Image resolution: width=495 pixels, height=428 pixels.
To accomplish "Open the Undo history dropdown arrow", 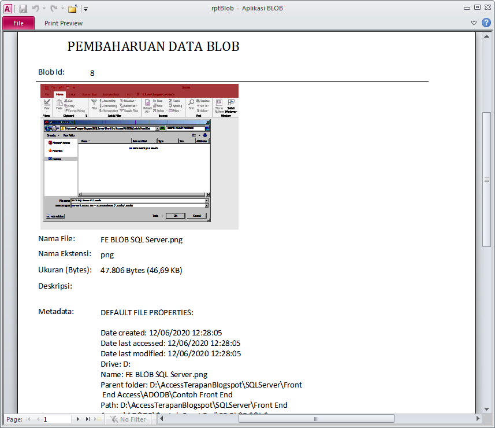I will [44, 8].
